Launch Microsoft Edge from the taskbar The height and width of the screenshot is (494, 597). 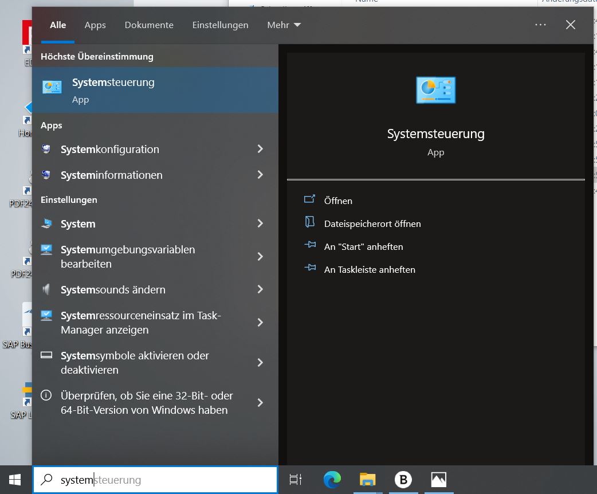coord(332,480)
